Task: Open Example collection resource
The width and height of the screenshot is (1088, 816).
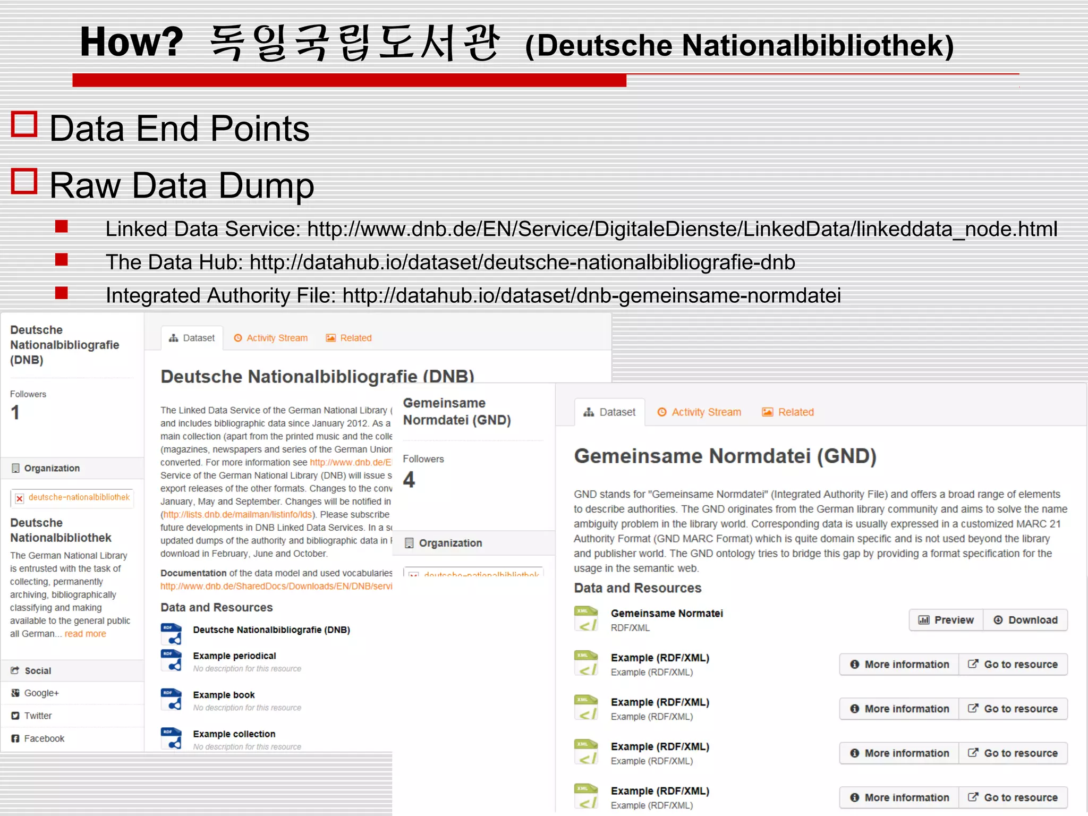Action: [234, 734]
